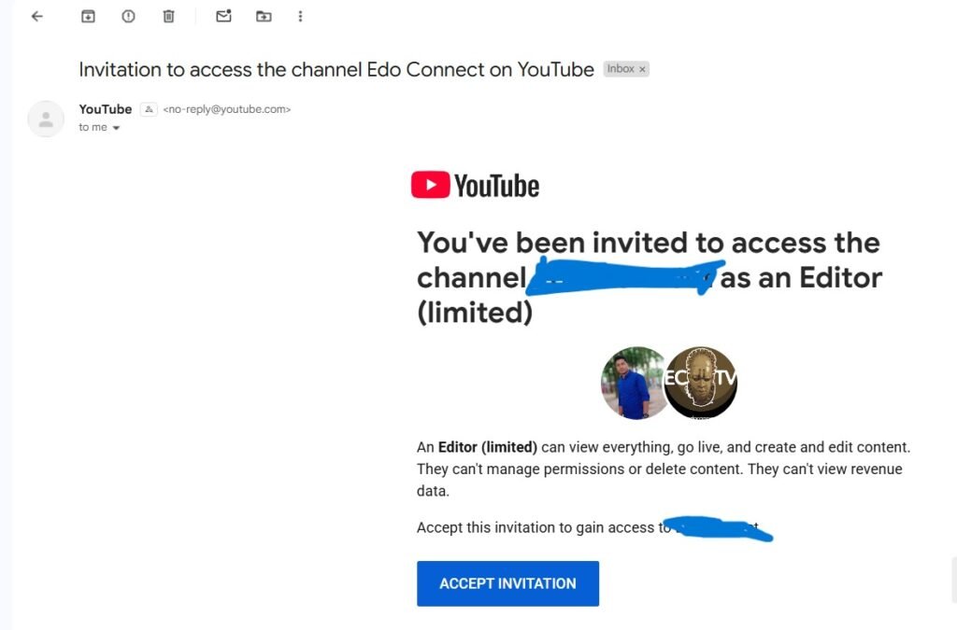Open the Move to folder icon
This screenshot has width=957, height=630.
pos(264,16)
